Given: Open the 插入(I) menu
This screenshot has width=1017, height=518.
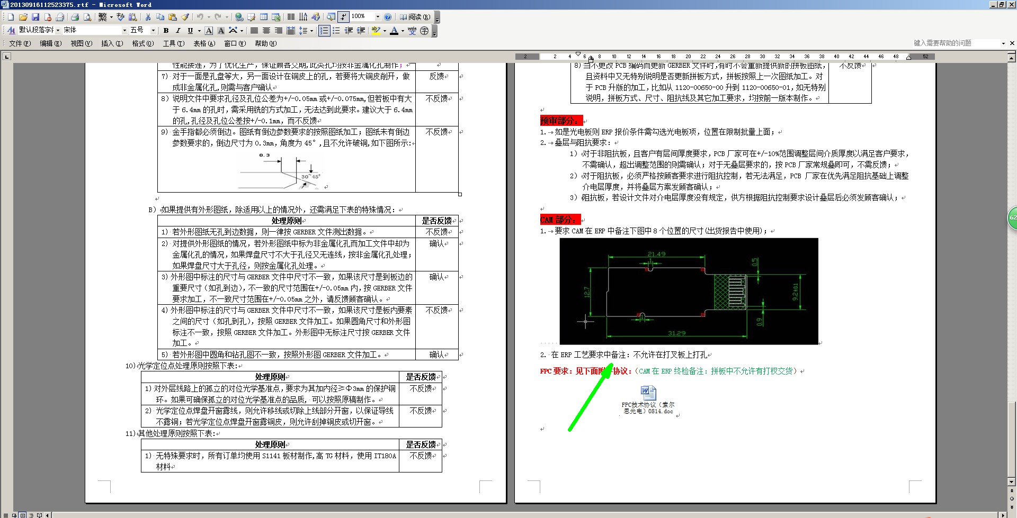Looking at the screenshot, I should [112, 43].
